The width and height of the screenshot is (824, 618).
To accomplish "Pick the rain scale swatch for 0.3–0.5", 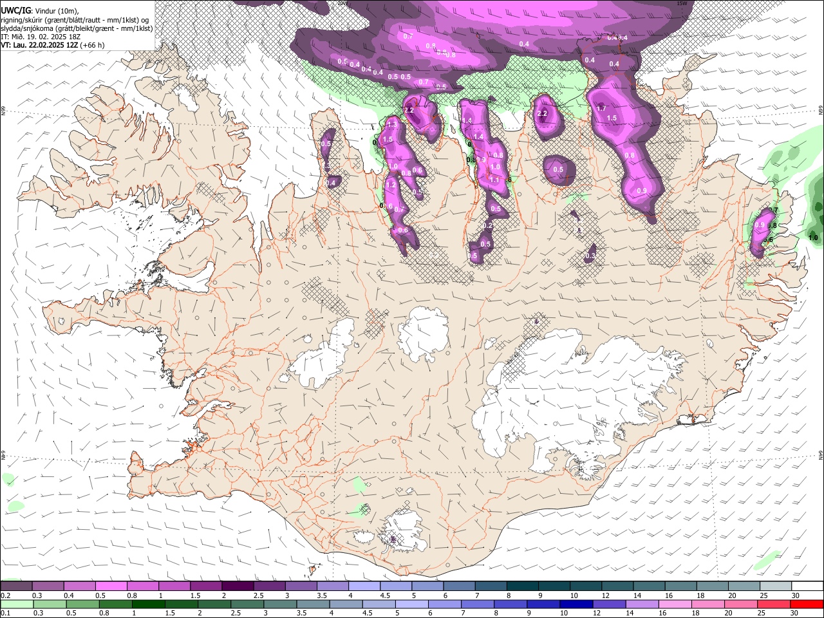I will tap(50, 604).
